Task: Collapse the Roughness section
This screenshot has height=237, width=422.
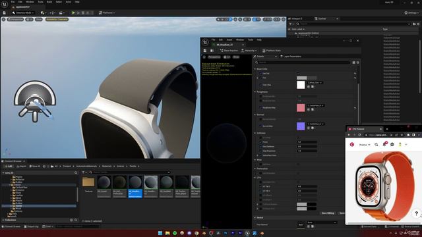Action: click(x=255, y=92)
